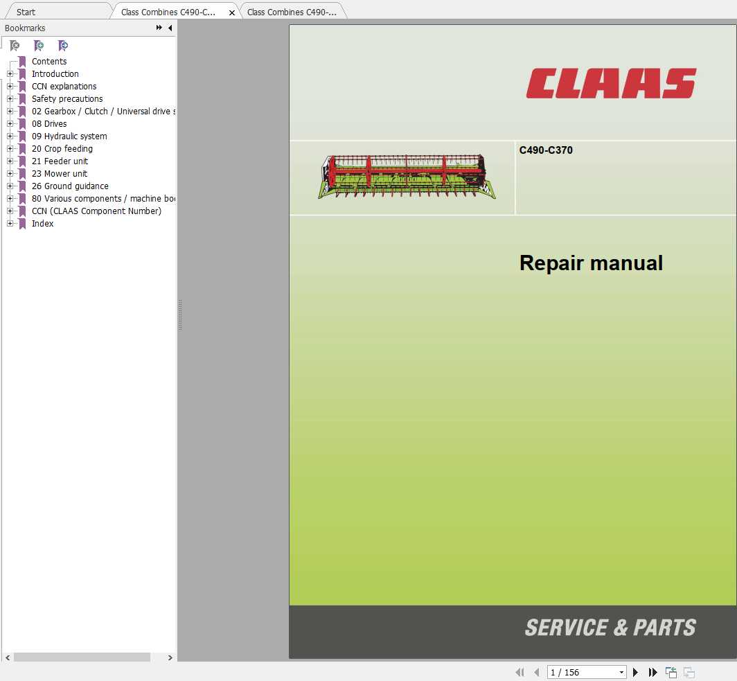Expand the 26 Ground guidance bookmark

(x=10, y=186)
